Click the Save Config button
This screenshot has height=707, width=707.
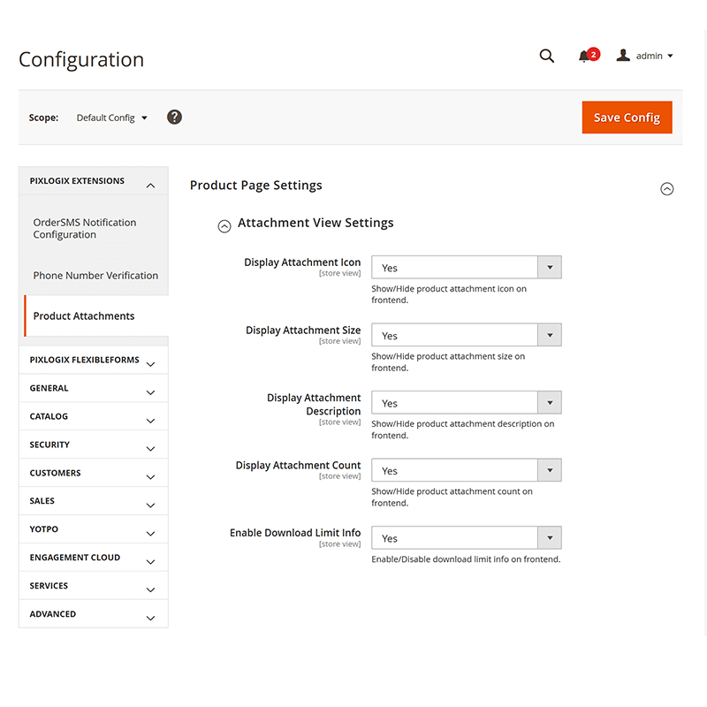coord(627,118)
